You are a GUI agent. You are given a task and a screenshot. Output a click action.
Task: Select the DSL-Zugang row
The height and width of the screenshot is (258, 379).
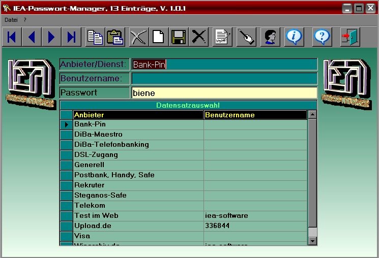(x=138, y=155)
